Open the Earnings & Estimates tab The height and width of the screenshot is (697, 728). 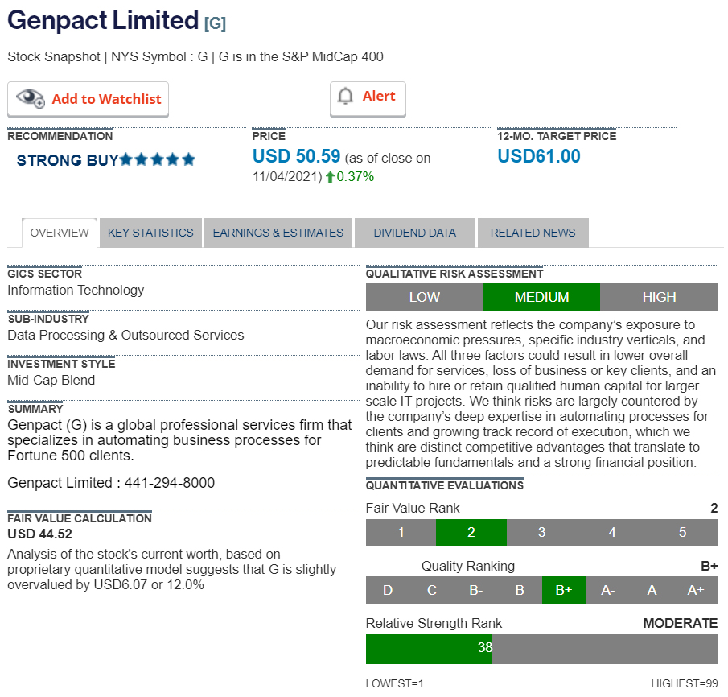(278, 233)
